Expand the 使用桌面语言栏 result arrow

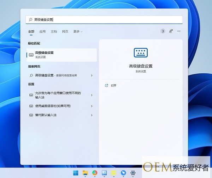[92, 106]
